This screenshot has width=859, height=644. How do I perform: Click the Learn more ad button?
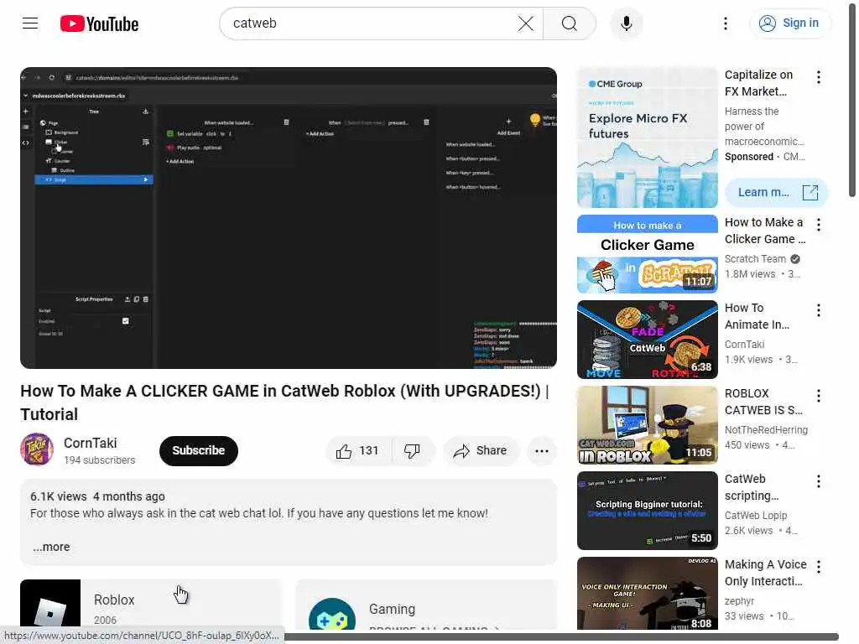[776, 192]
